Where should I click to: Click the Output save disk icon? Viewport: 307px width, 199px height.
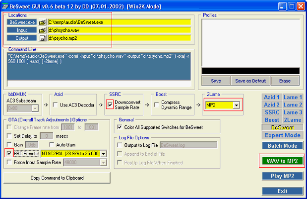point(42,38)
